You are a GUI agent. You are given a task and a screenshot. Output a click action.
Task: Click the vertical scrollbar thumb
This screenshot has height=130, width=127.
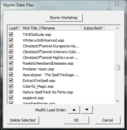pos(118,68)
